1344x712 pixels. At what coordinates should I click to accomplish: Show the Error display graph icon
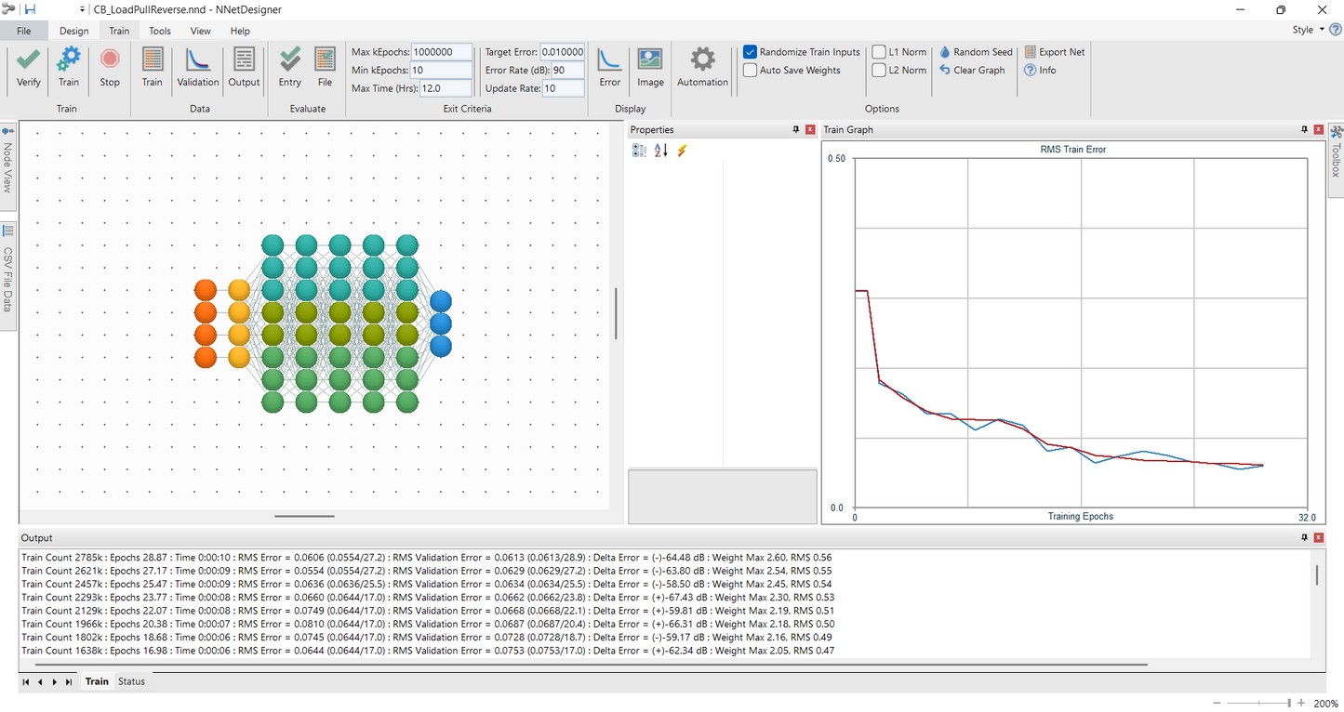pyautogui.click(x=609, y=60)
